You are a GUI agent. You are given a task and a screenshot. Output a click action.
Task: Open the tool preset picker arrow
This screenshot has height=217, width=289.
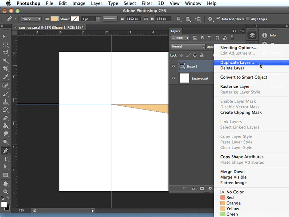(x=16, y=19)
